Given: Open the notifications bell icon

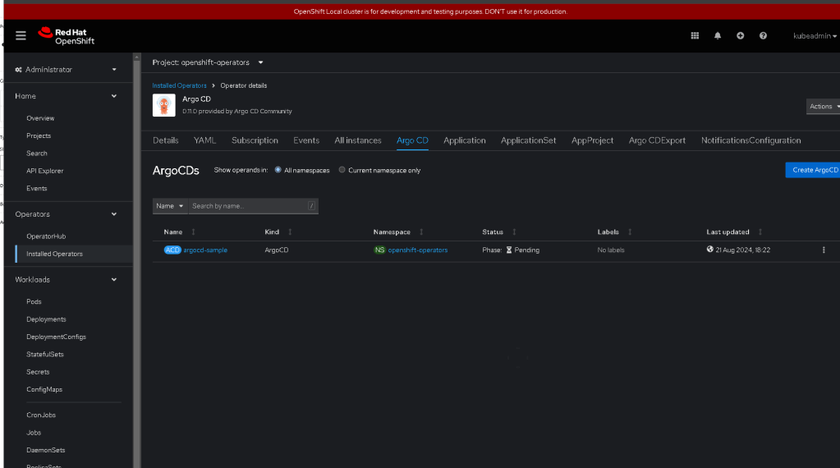Looking at the screenshot, I should tap(718, 36).
